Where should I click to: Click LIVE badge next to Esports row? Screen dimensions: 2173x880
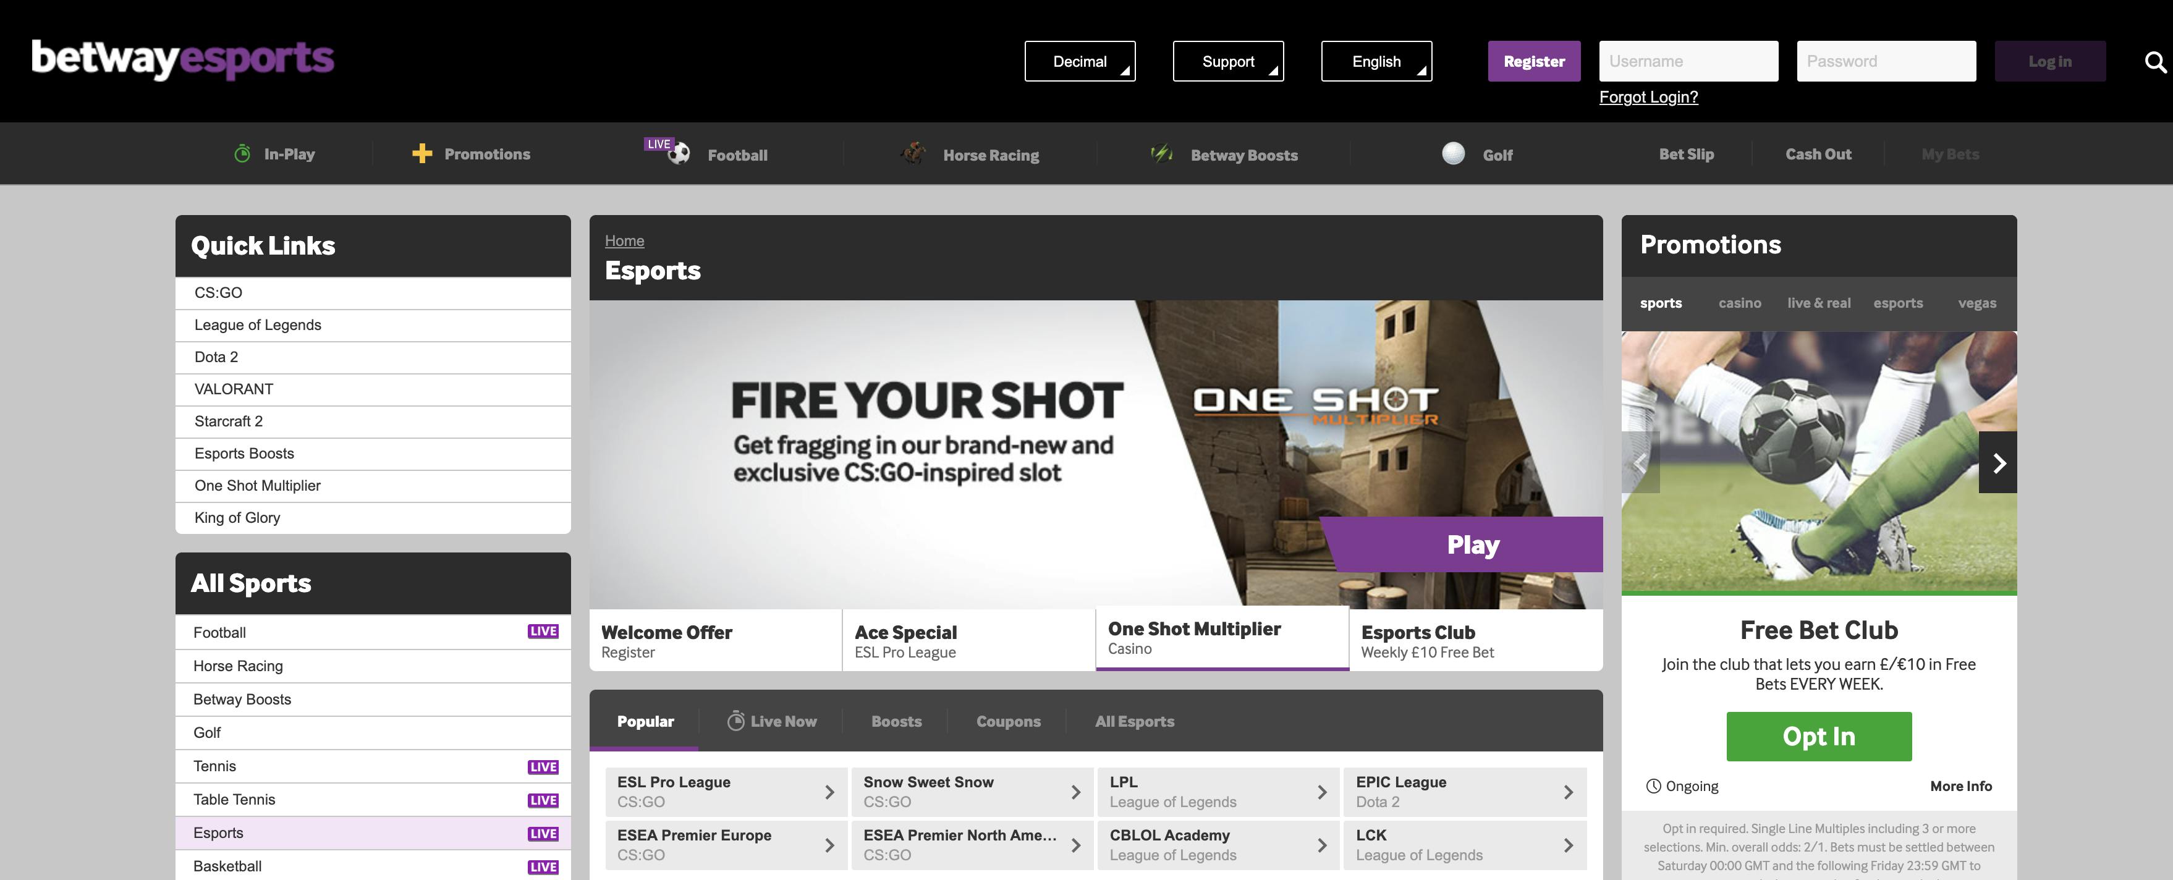pyautogui.click(x=543, y=834)
